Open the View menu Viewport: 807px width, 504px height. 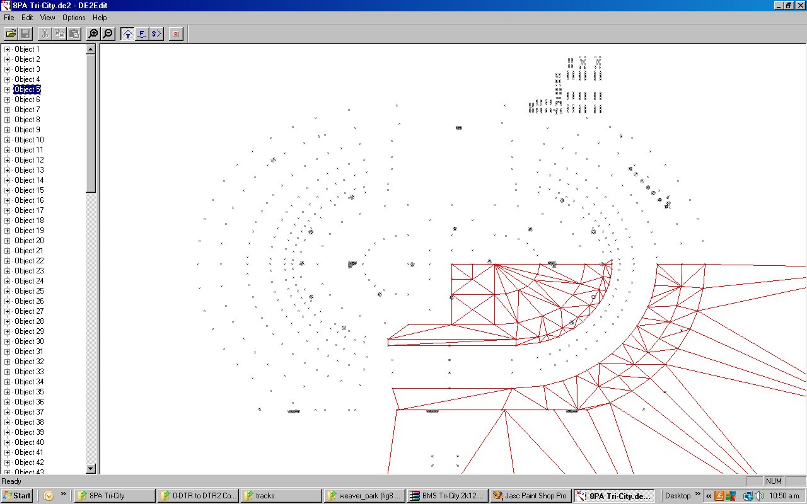(48, 18)
